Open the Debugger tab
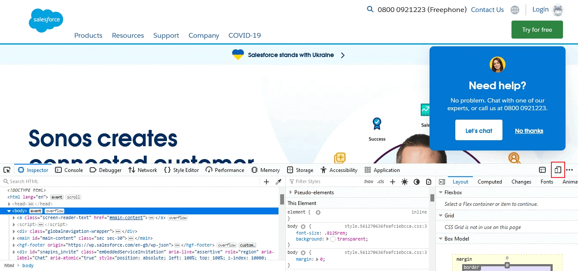578x271 pixels. 106,170
